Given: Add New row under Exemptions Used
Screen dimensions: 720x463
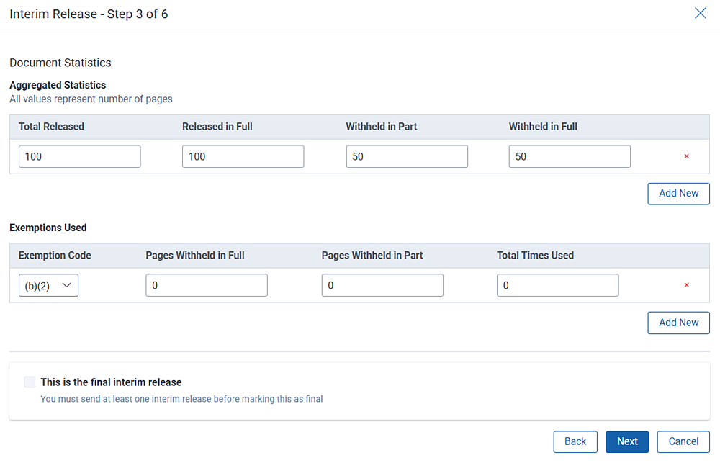Looking at the screenshot, I should coord(678,323).
